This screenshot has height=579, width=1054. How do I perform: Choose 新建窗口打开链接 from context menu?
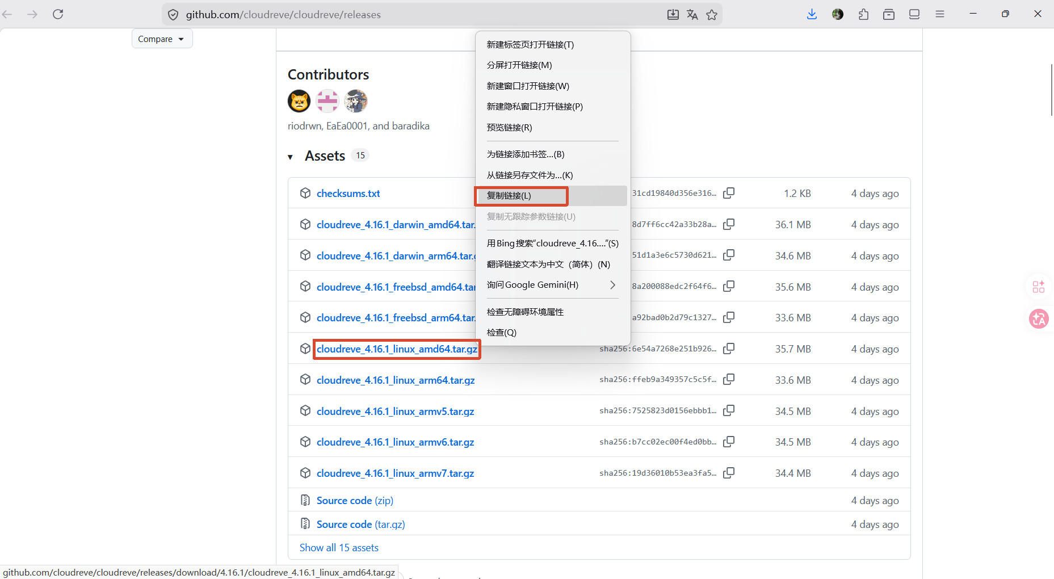[552, 86]
